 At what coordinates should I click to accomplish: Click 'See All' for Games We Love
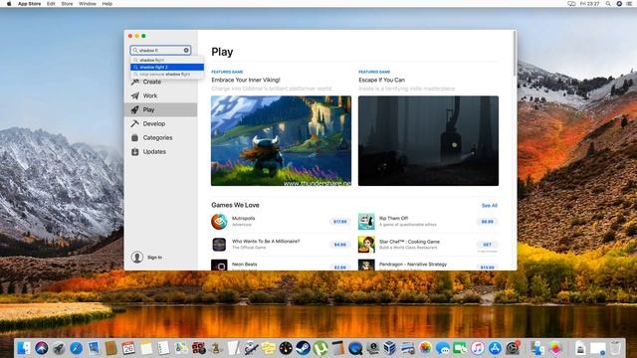pyautogui.click(x=489, y=206)
